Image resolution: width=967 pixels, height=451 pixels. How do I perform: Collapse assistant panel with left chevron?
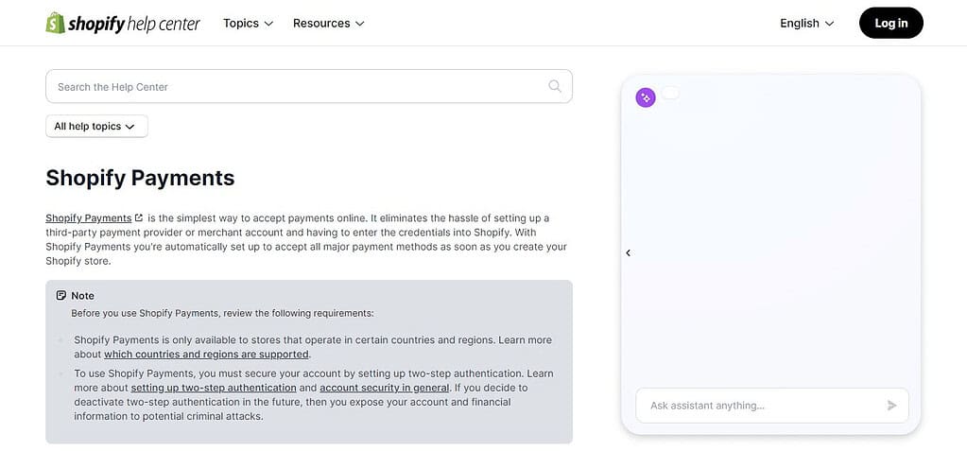628,253
